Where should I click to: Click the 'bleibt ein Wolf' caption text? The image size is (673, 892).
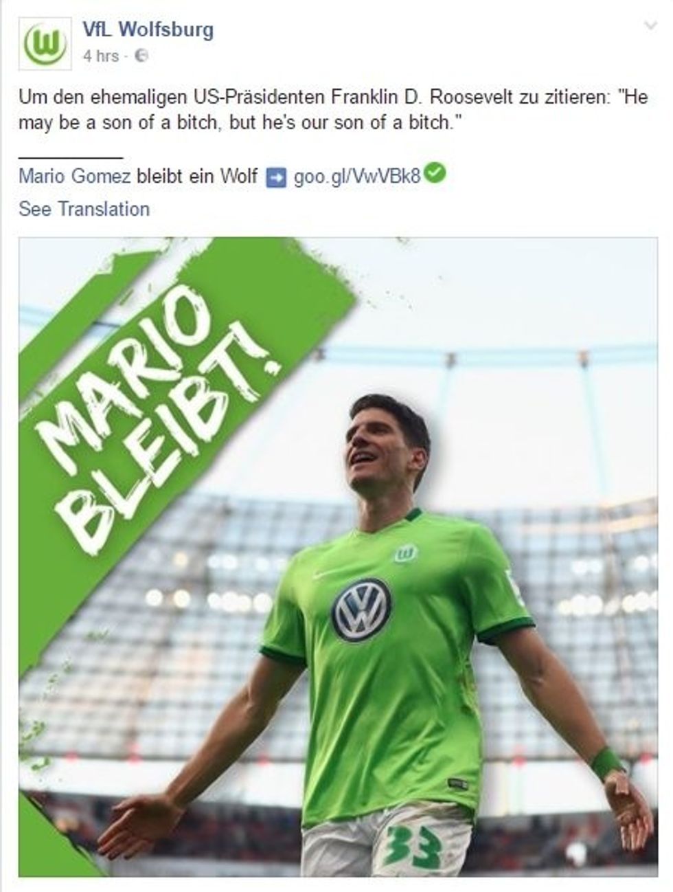tap(197, 176)
